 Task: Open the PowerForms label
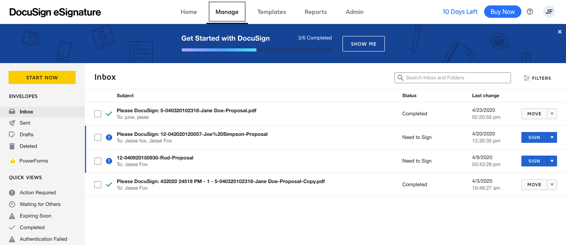[x=34, y=161]
